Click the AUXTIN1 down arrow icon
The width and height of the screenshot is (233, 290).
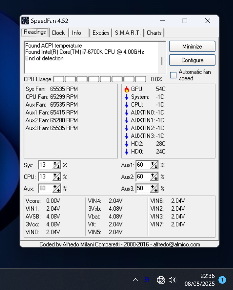click(127, 120)
